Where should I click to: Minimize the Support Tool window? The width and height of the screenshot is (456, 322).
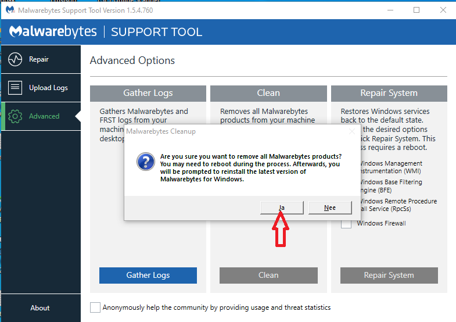coord(390,10)
